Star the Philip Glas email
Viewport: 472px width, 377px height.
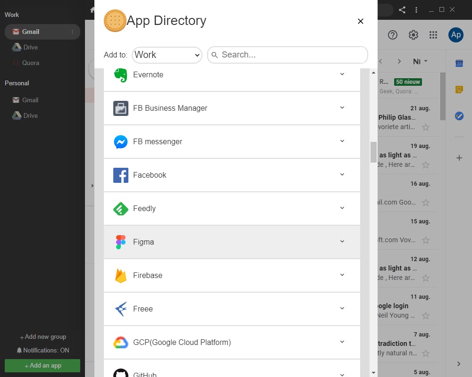click(x=426, y=127)
